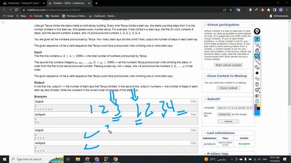Copy the second example input
The width and height of the screenshot is (291, 163).
[193, 130]
